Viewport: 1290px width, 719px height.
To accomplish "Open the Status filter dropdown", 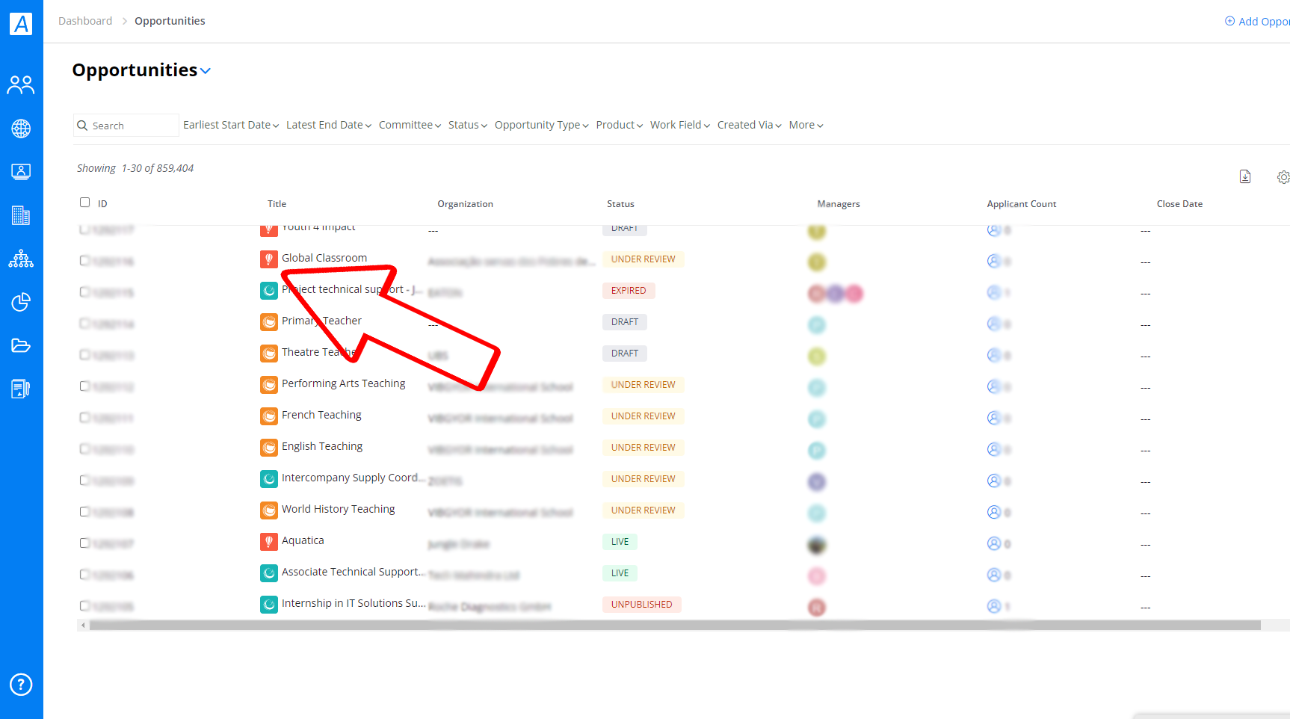I will [x=468, y=125].
